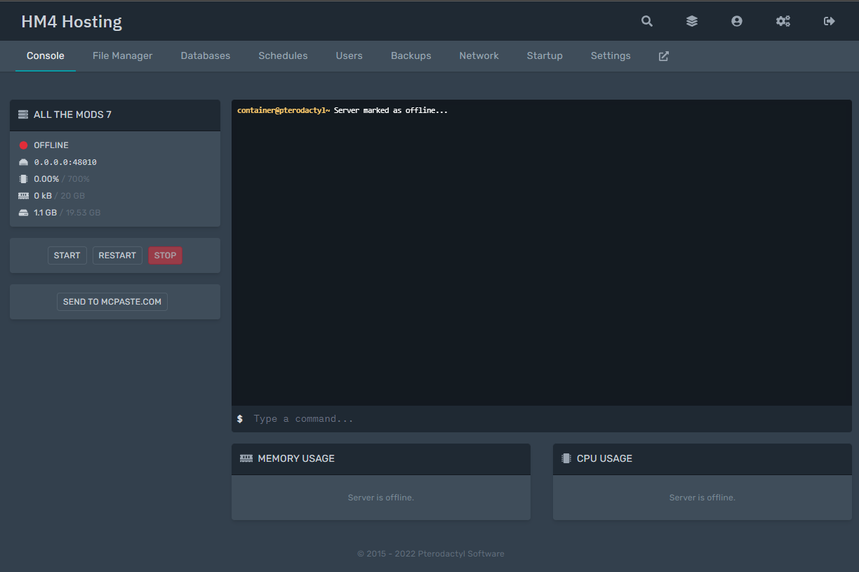Click the CPU chip icon in CPU Usage header
Screen dimensions: 859x572
(x=566, y=458)
